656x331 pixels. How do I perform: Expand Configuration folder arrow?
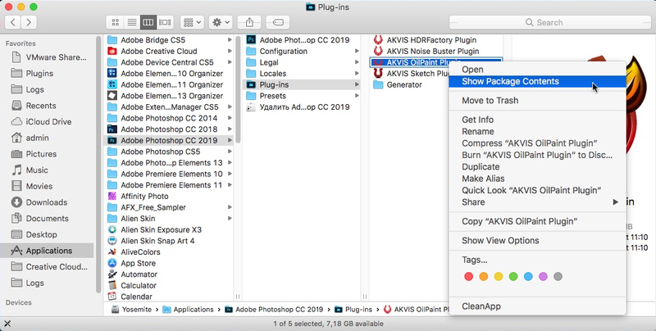357,51
